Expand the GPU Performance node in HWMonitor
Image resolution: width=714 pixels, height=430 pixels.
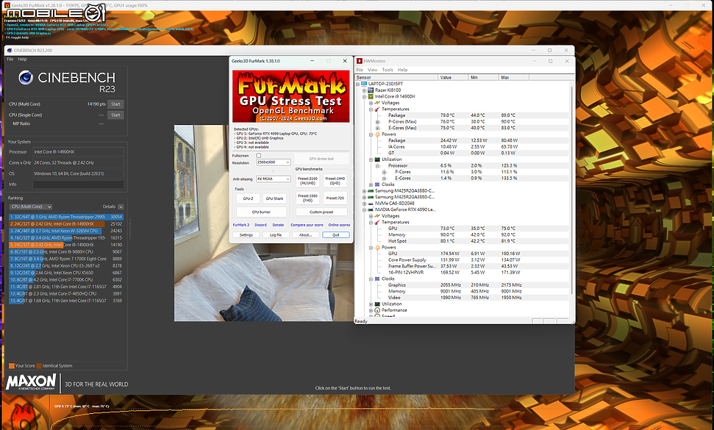371,310
